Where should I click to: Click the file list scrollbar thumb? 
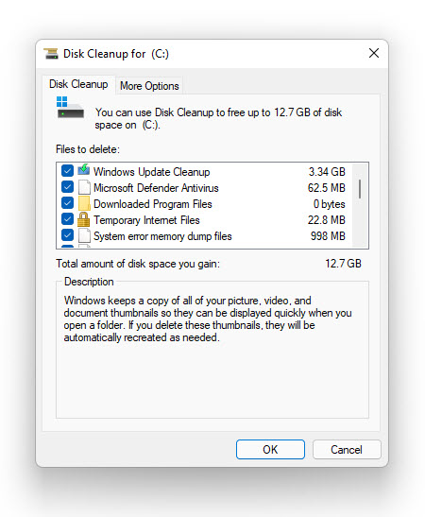360,189
